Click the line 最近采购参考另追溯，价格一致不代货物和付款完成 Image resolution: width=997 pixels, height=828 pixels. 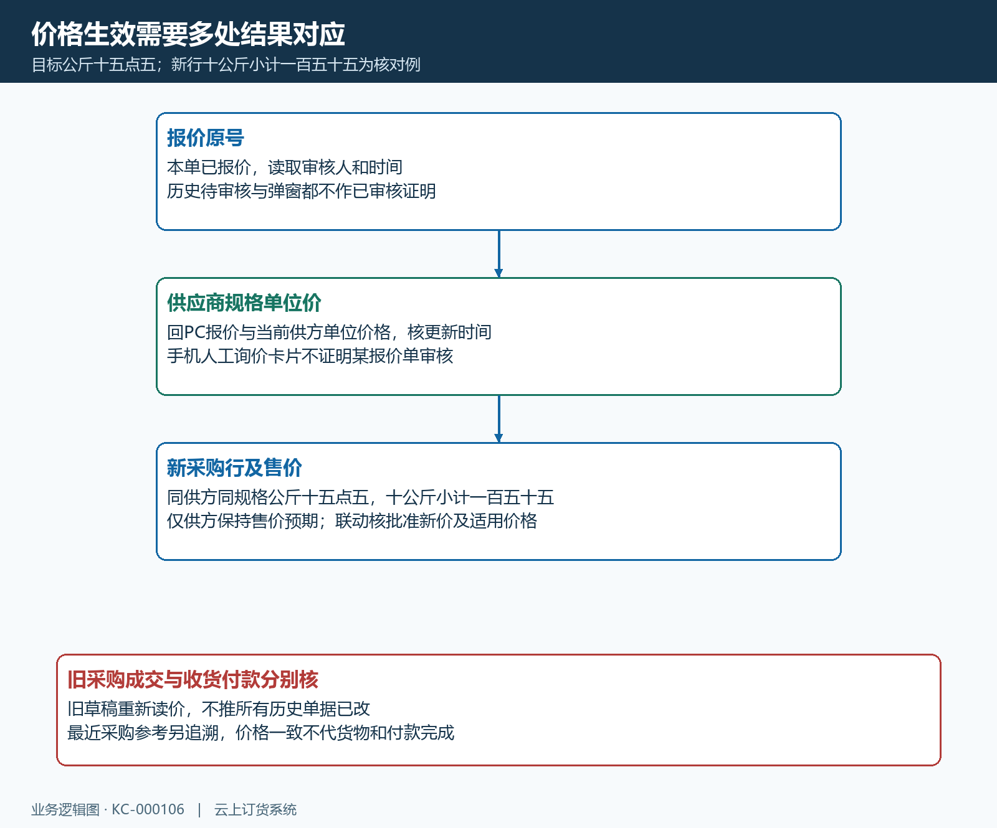coord(260,732)
